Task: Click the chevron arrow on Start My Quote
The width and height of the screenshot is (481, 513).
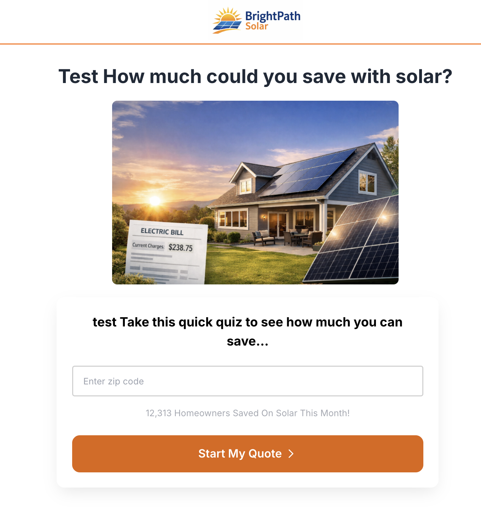Action: coord(291,454)
